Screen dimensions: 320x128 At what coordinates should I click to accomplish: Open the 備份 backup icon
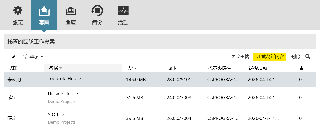point(97,11)
